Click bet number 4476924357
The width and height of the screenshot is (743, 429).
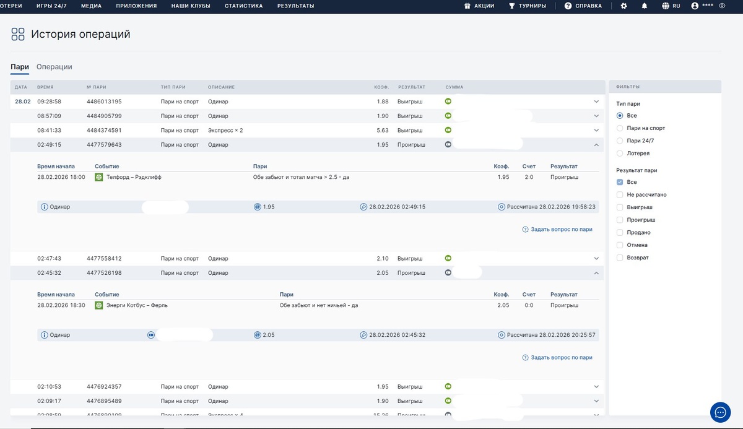click(x=104, y=386)
